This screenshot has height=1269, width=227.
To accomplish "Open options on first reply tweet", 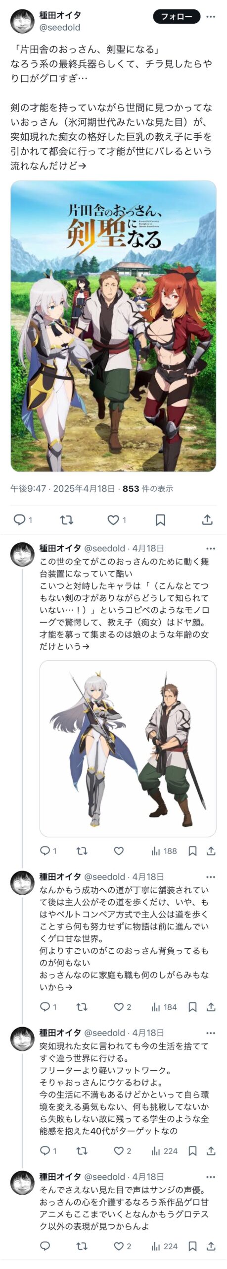I will pos(211,548).
